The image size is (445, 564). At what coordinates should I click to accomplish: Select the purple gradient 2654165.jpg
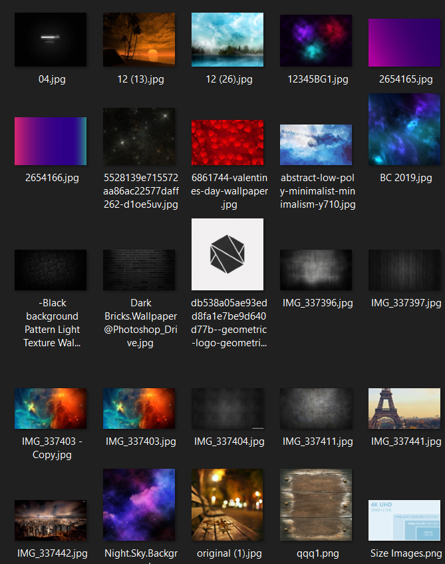coord(404,43)
